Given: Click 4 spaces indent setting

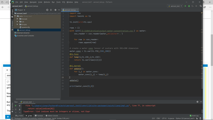Looking at the screenshot, I should 171,118.
